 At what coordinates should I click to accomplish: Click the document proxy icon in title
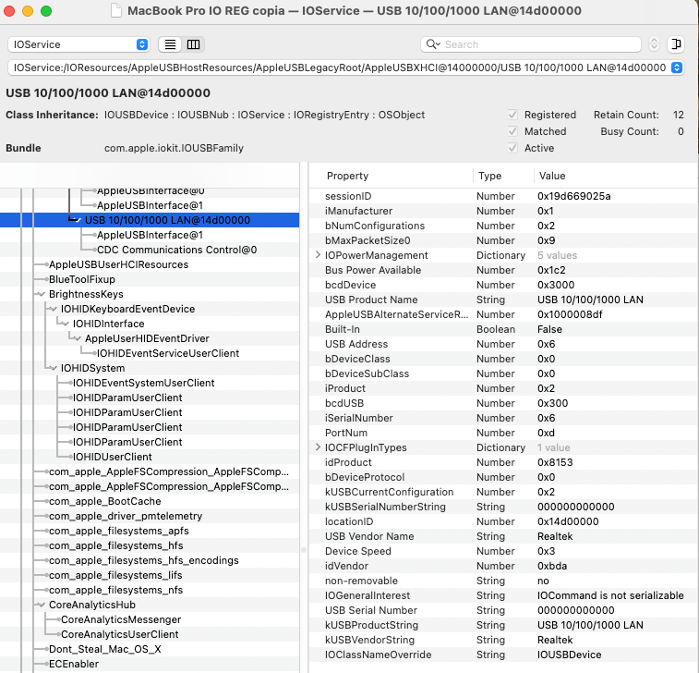point(116,10)
